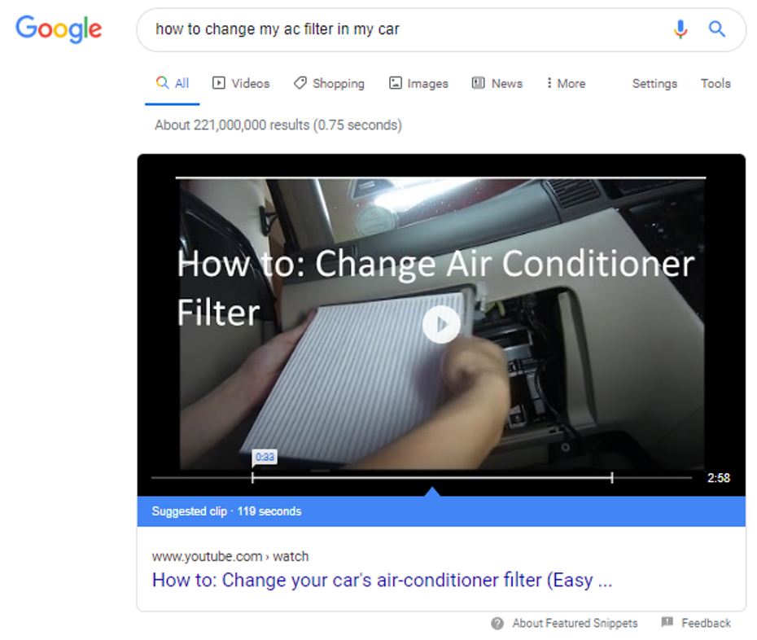Open the Settings menu
This screenshot has height=640, width=757.
(x=654, y=84)
